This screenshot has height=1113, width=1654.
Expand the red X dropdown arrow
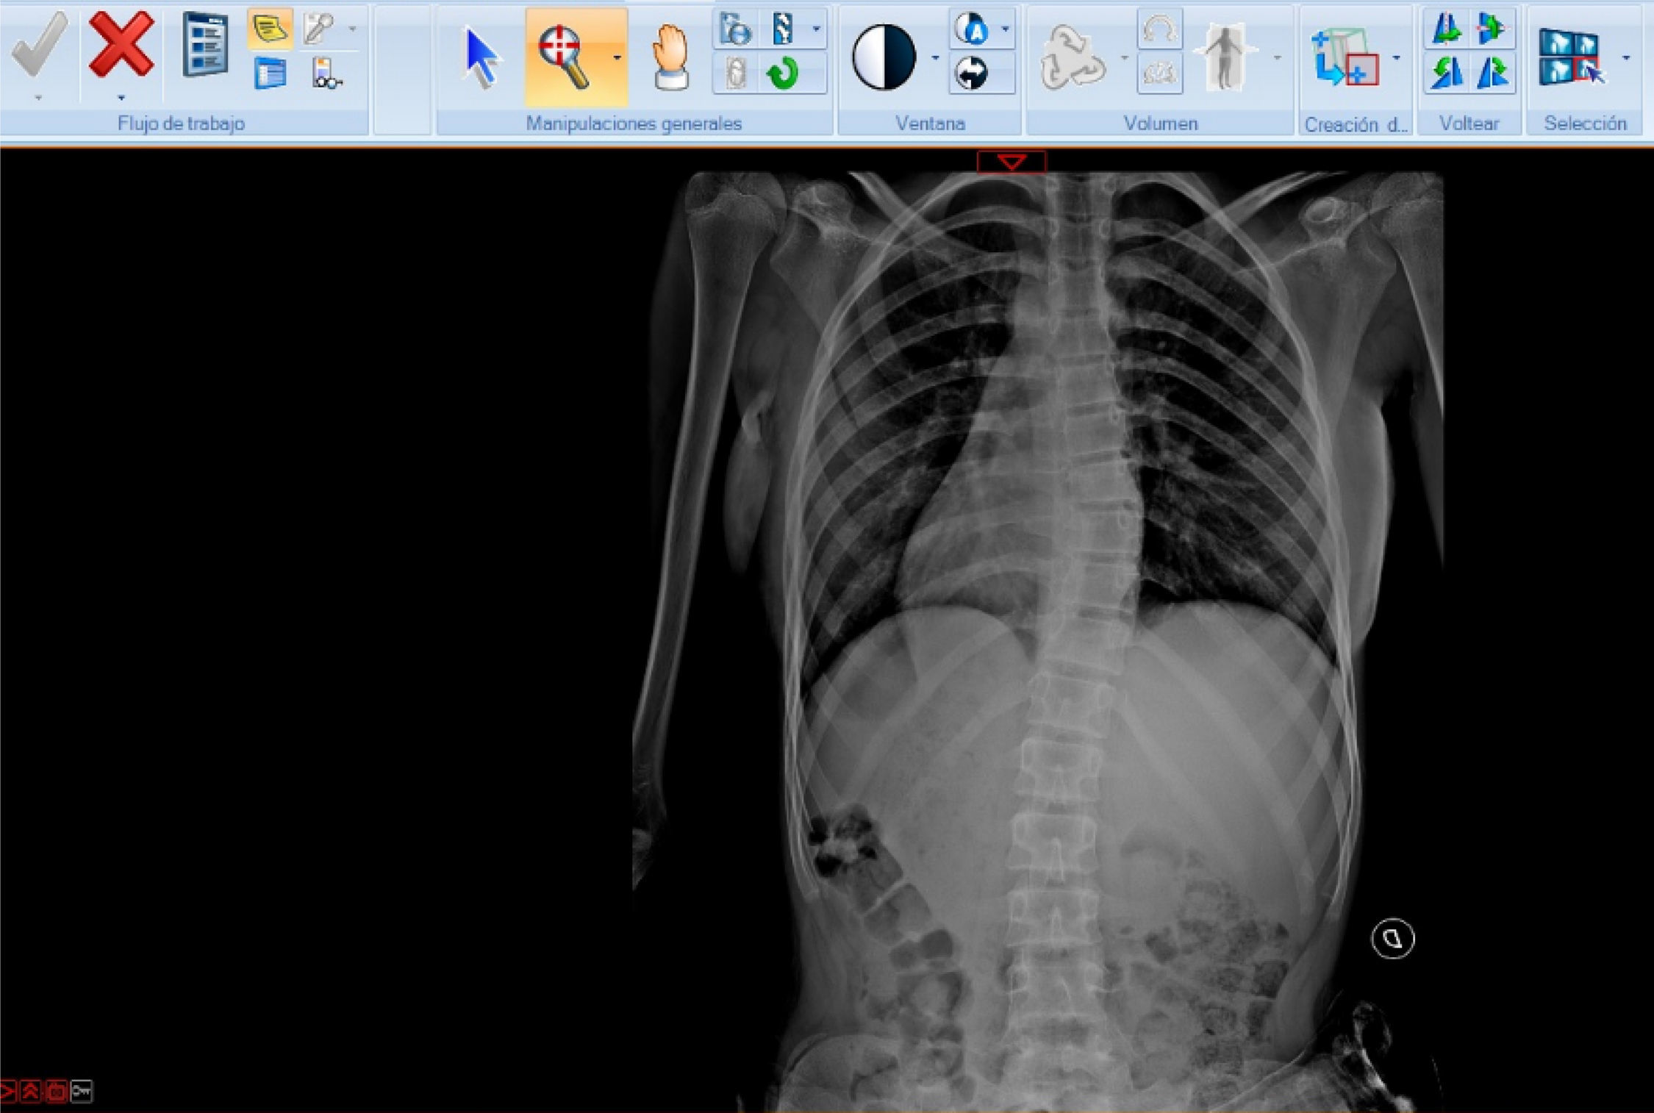[121, 98]
